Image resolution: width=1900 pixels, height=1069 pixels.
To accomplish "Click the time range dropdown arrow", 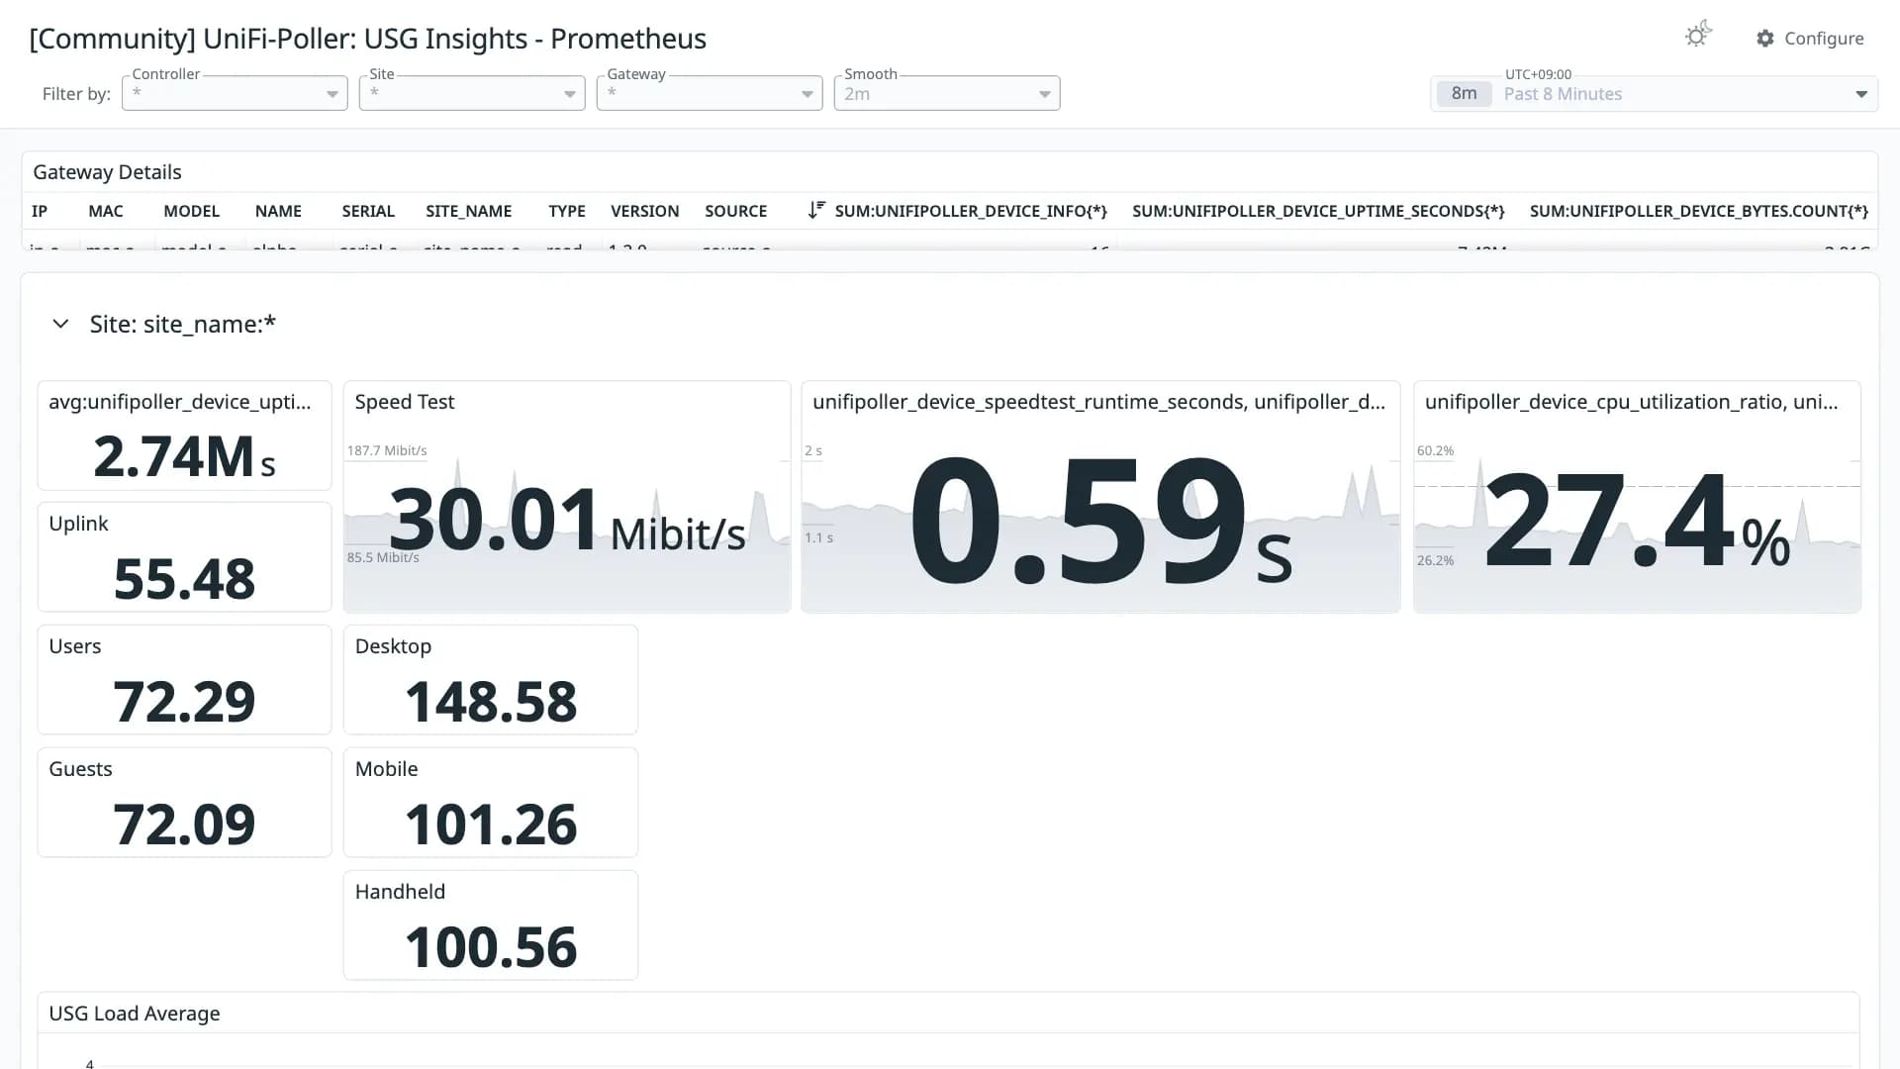I will point(1861,94).
